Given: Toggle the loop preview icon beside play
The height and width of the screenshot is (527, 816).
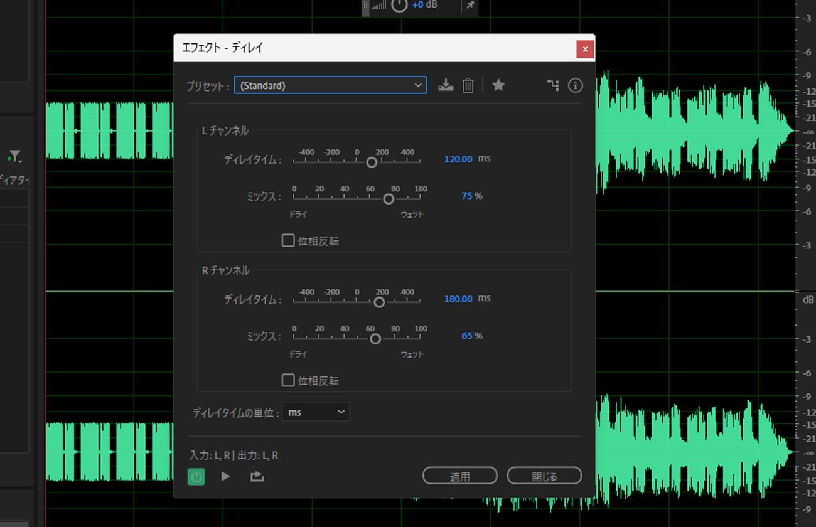Looking at the screenshot, I should pyautogui.click(x=257, y=477).
